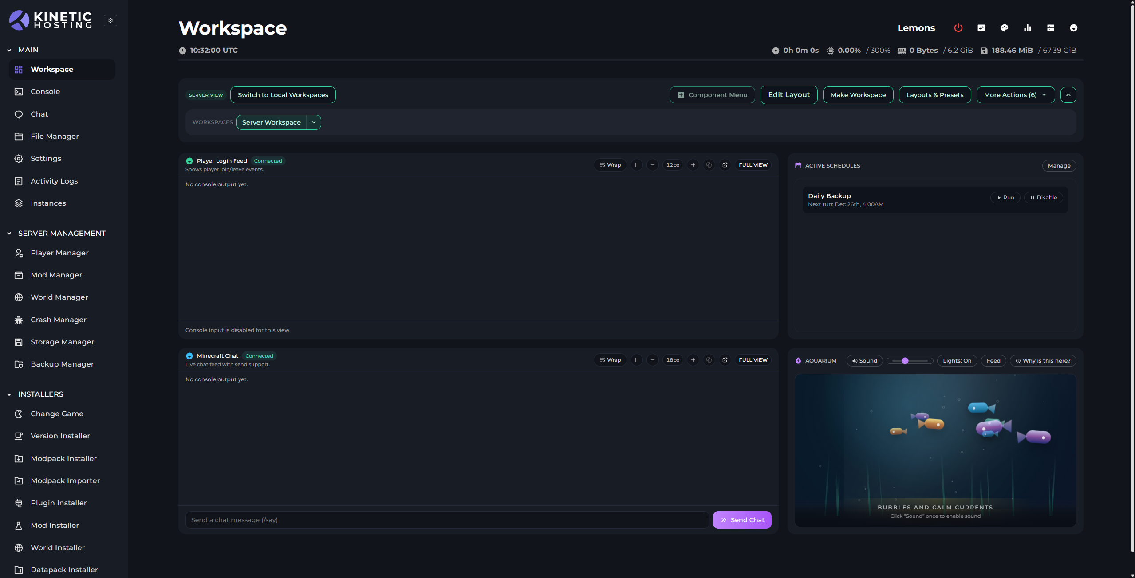
Task: Click the chat message input field
Action: point(447,520)
